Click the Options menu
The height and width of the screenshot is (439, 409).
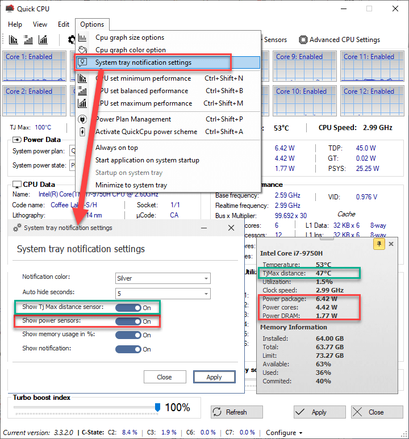92,24
